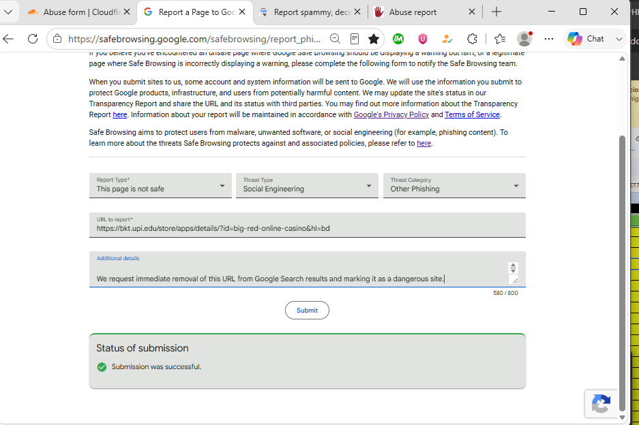
Task: Click the scrollbar up arrow
Action: click(622, 59)
